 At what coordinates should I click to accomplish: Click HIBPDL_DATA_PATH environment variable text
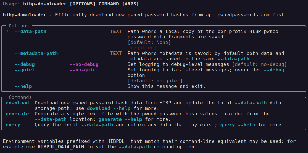(x=61, y=147)
